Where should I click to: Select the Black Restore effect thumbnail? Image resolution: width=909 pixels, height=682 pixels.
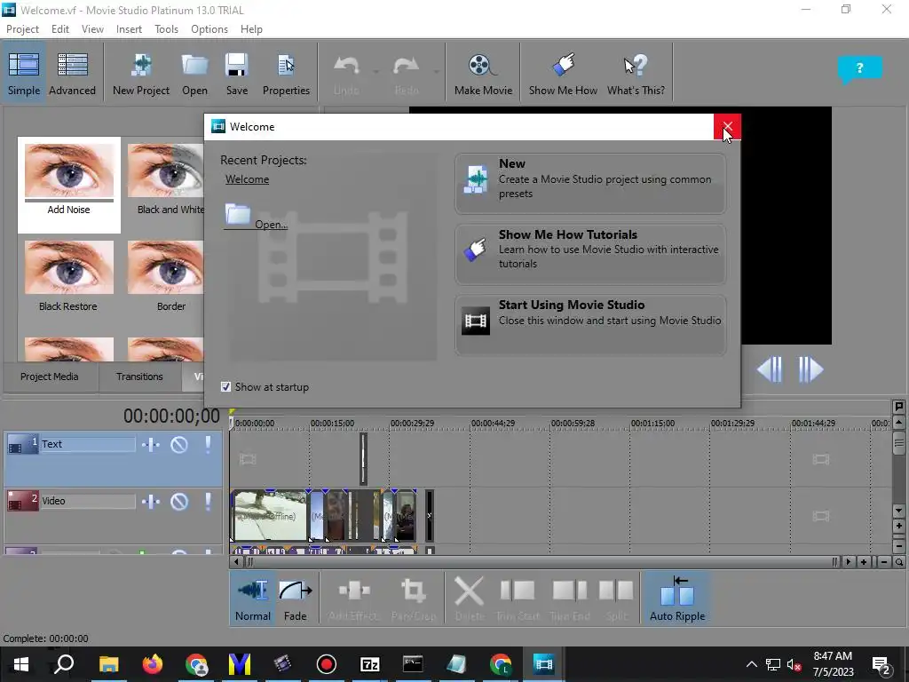point(69,277)
